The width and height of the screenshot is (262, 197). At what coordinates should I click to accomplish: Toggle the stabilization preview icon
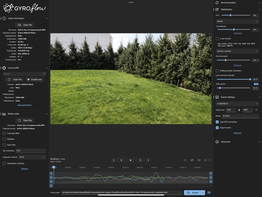192,160
